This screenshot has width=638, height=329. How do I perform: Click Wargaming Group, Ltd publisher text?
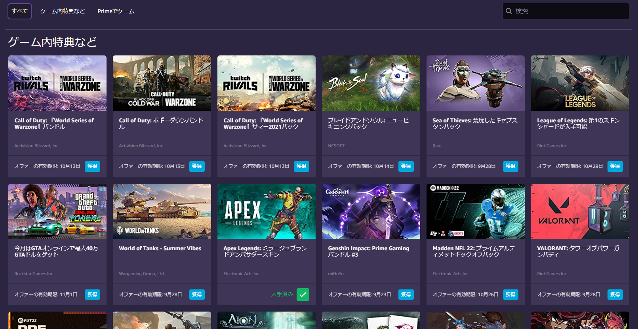[141, 274]
